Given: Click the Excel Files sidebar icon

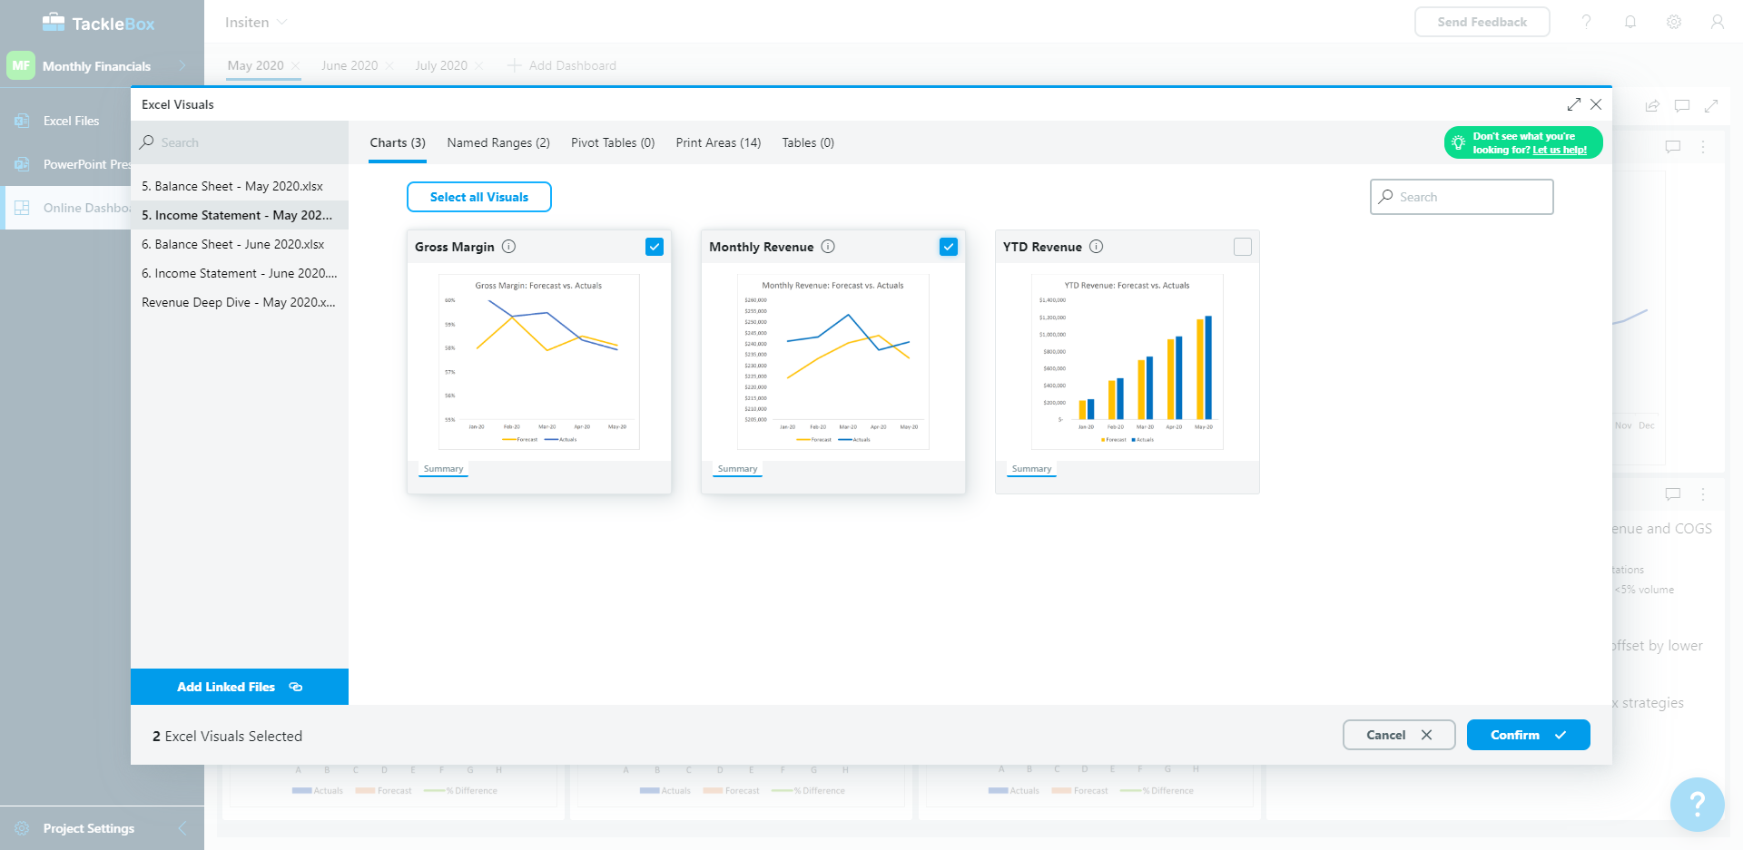Looking at the screenshot, I should click(x=22, y=121).
